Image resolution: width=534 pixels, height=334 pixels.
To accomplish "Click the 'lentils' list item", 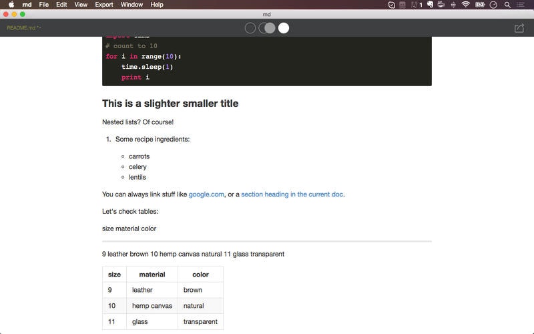I will tap(138, 177).
